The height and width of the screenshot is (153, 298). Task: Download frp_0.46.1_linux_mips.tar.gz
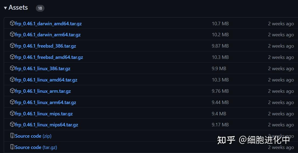point(44,114)
